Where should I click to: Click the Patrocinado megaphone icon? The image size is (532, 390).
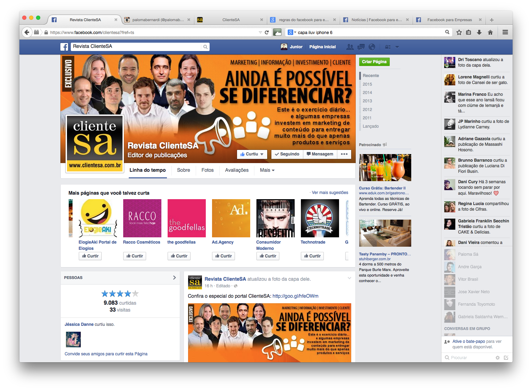385,145
